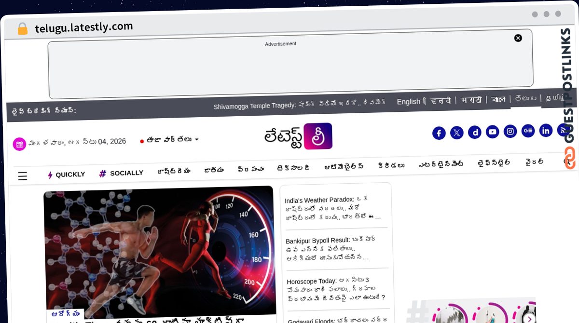Screen dimensions: 579x323
Task: Open the లైఫ్‌స్టైల్ navigation item
Action: (x=494, y=163)
